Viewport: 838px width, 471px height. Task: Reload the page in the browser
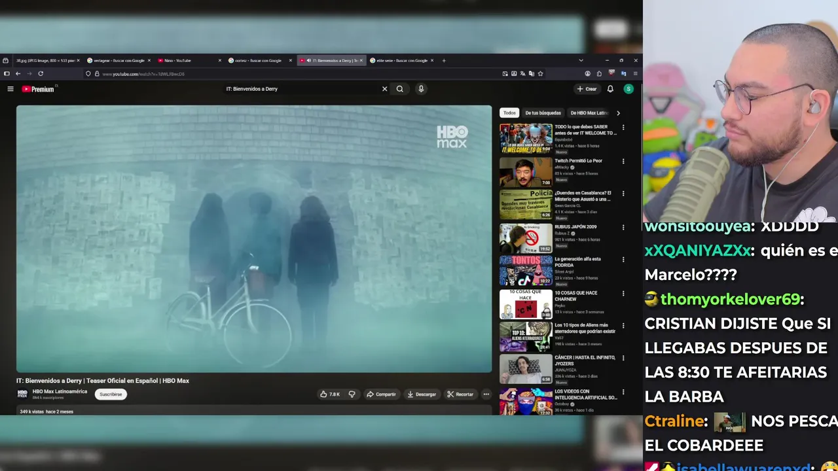(x=41, y=73)
